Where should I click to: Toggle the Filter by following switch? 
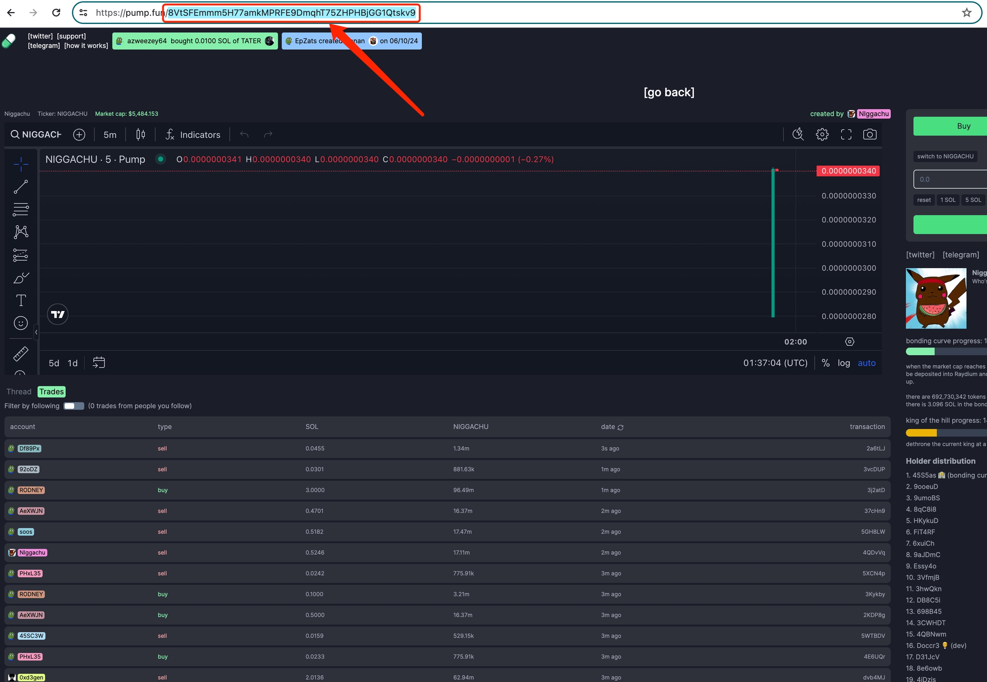[74, 406]
